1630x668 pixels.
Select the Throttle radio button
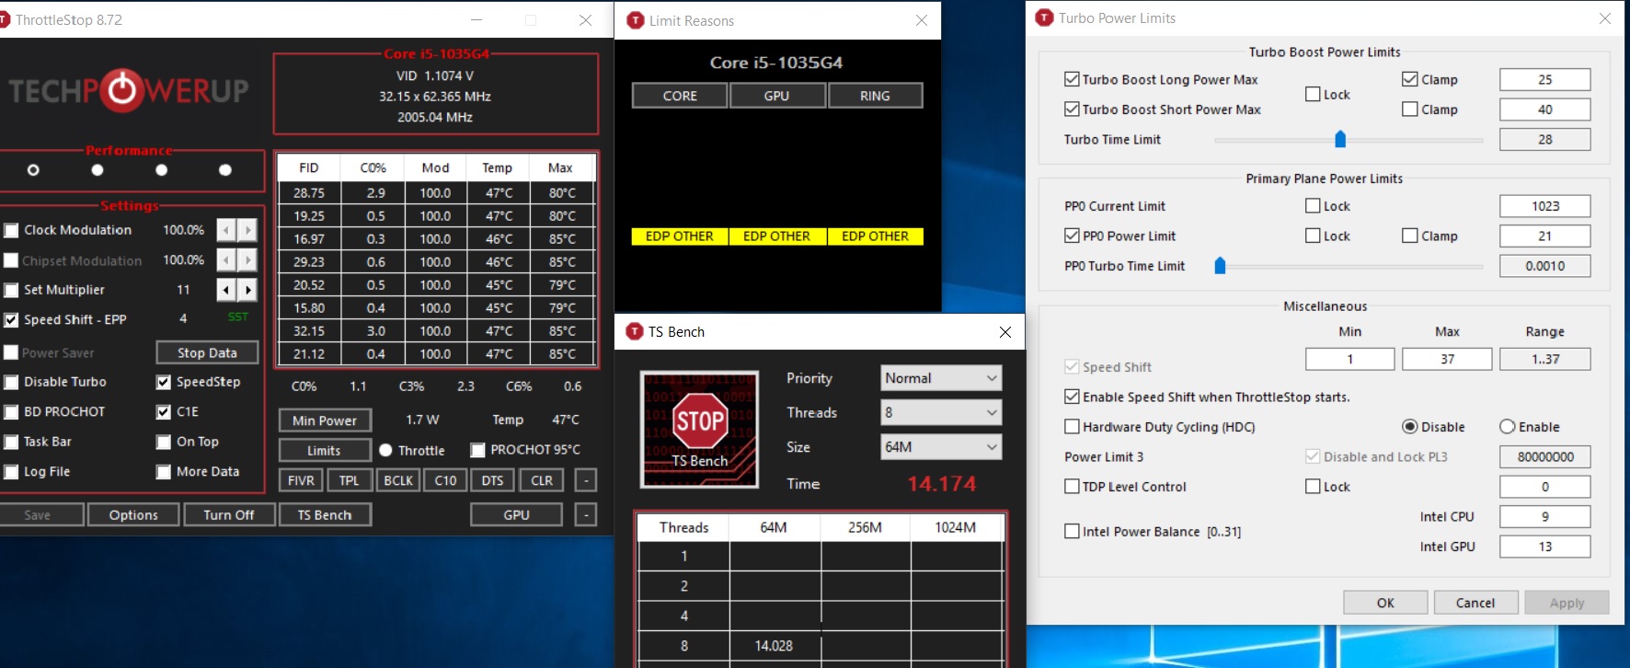(x=385, y=450)
